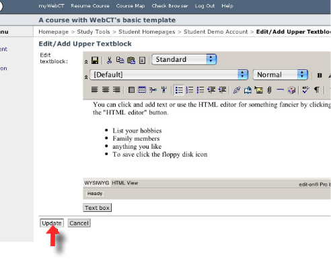Click the copy icon in editor toolbar

coord(120,60)
